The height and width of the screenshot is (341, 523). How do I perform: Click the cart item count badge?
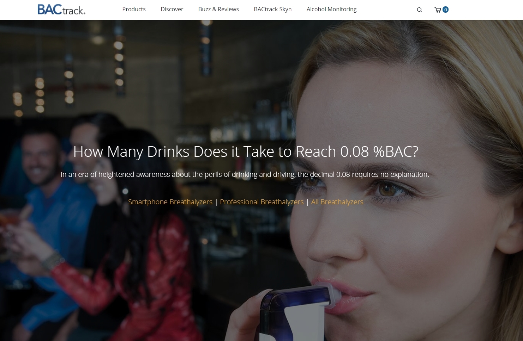pyautogui.click(x=446, y=10)
